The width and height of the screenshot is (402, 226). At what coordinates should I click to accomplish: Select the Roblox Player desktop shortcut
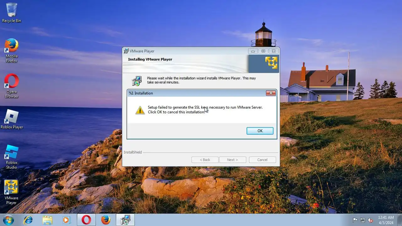pyautogui.click(x=12, y=119)
